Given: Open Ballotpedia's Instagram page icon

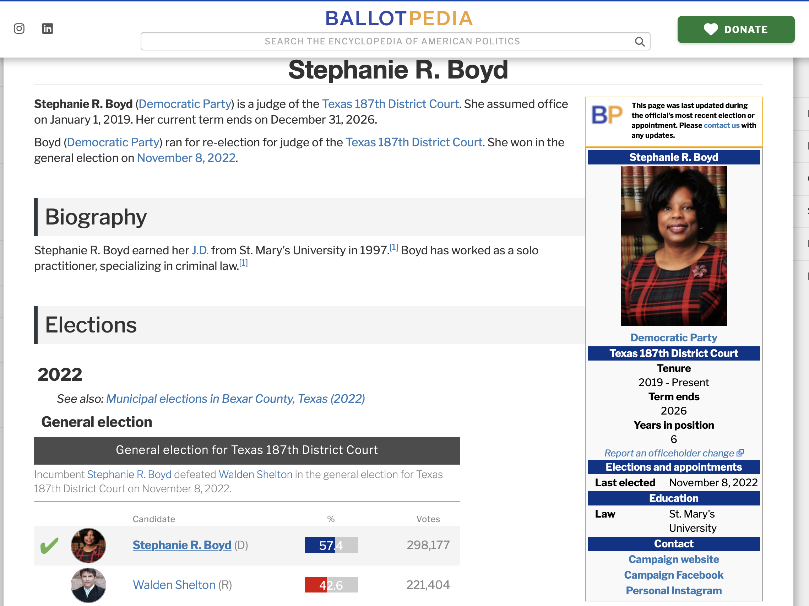Looking at the screenshot, I should point(19,28).
